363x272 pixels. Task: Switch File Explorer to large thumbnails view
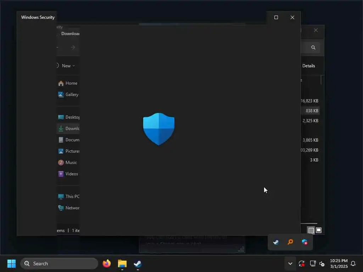319,230
